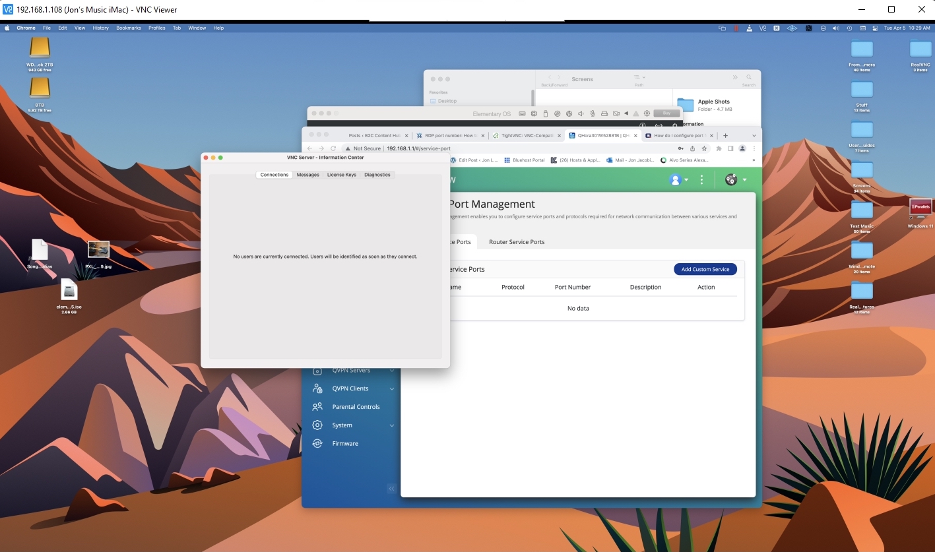Viewport: 935px width, 552px height.
Task: Switch to the Posts B2C Content Hub tab
Action: 374,135
